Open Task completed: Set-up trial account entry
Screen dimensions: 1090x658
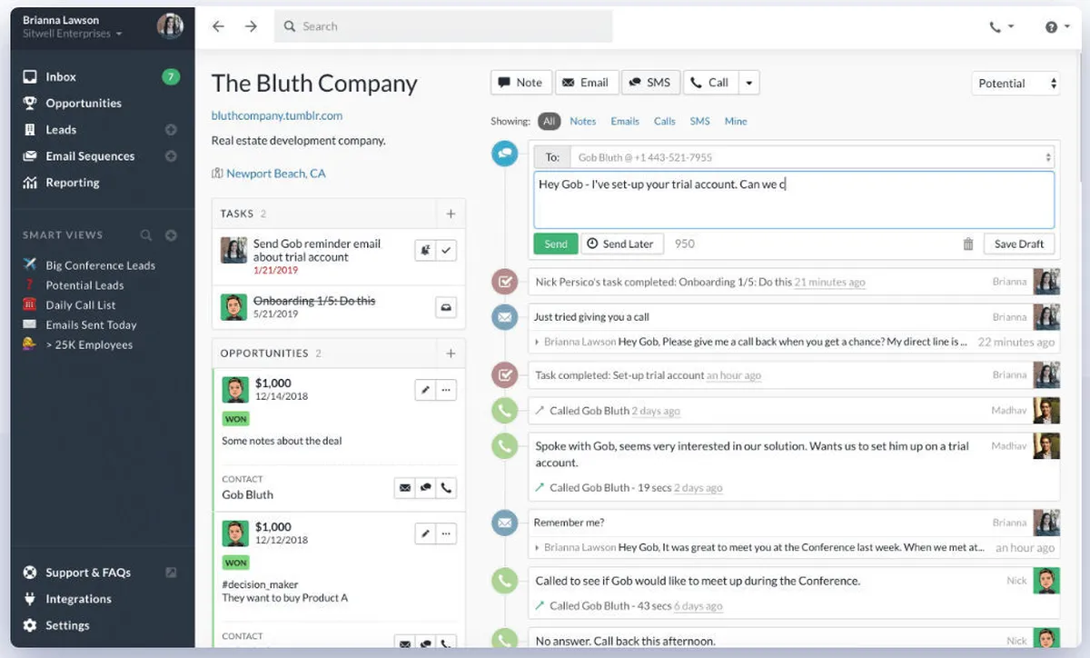tap(794, 374)
